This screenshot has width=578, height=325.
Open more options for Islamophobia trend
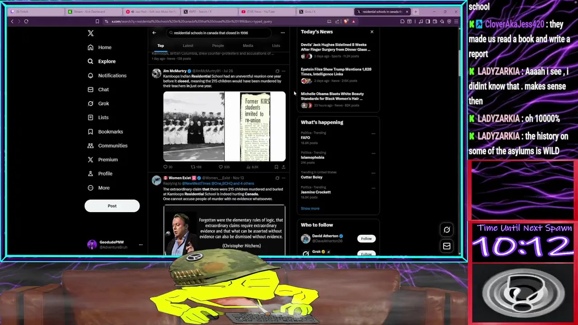coord(373,153)
